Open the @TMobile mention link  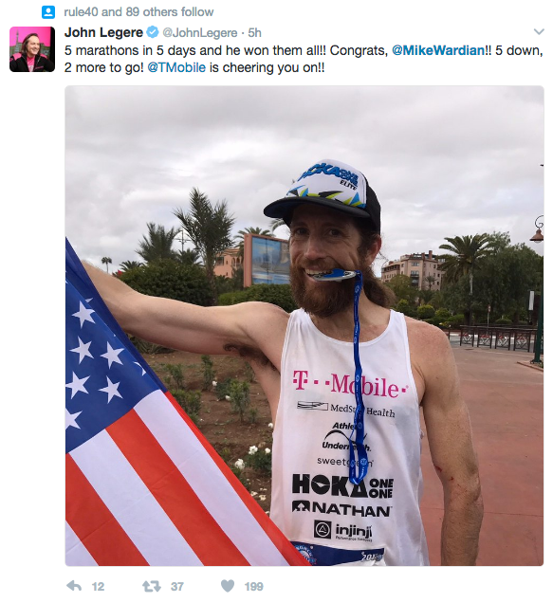(x=176, y=67)
